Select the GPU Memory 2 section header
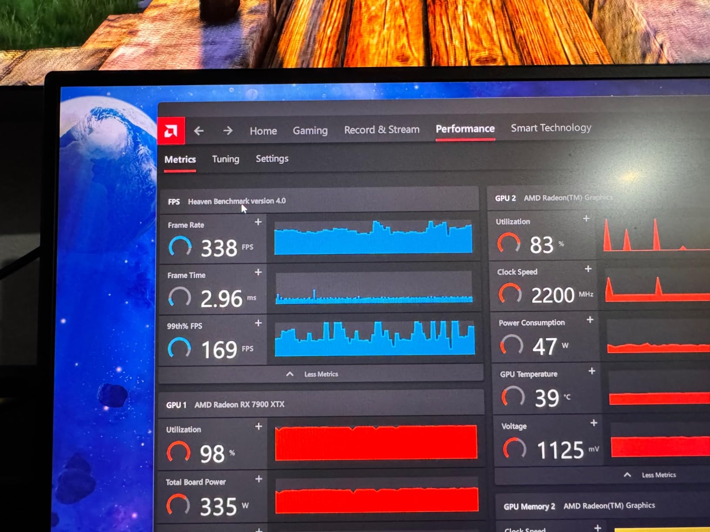710x532 pixels. [530, 506]
